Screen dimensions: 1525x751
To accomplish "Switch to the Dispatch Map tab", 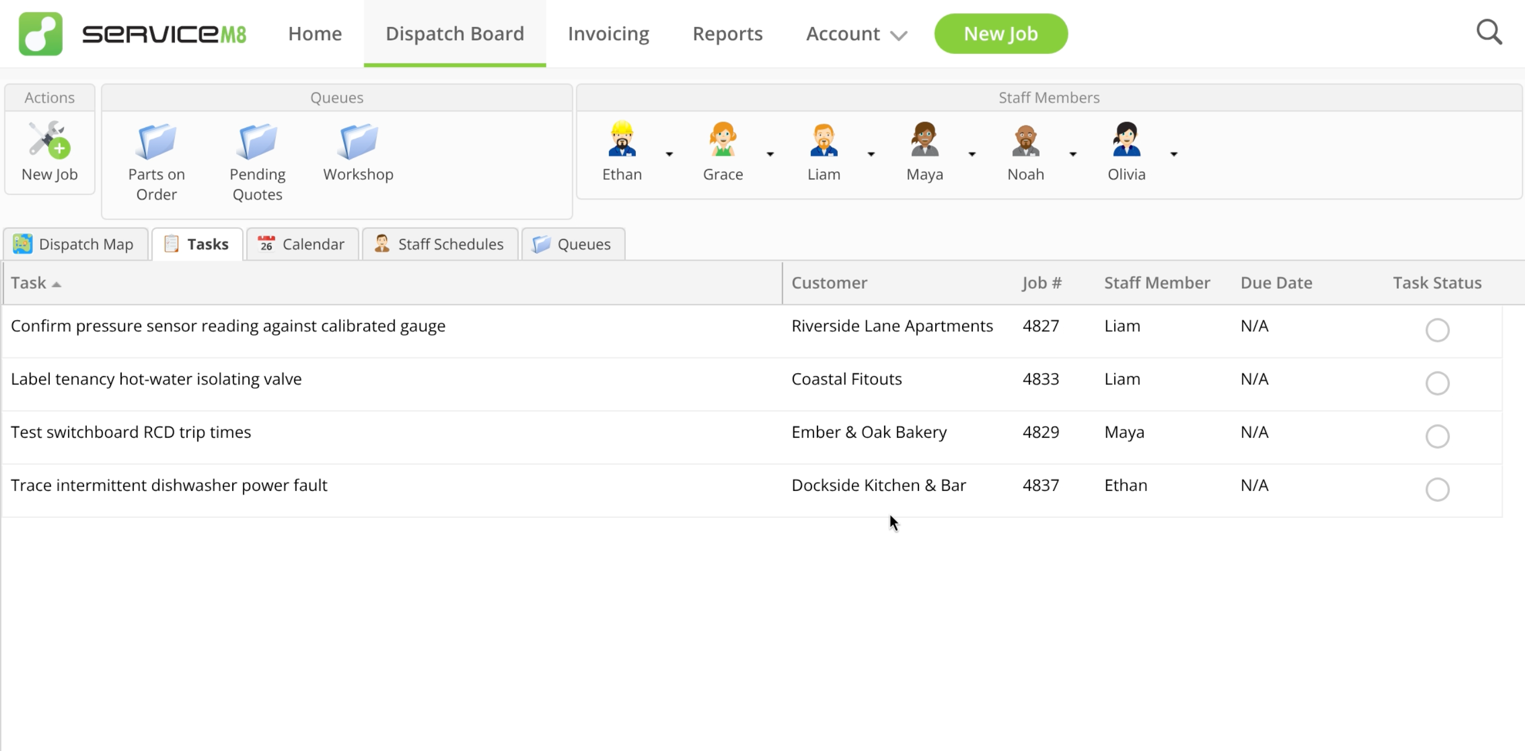I will (x=75, y=244).
